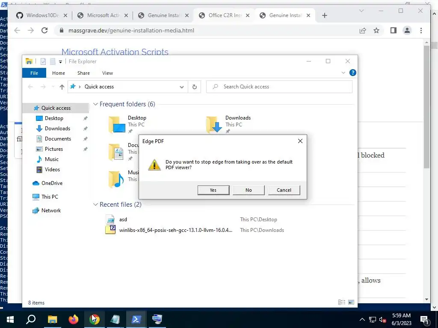Switch to Details view icon
This screenshot has height=328, width=438.
point(342,302)
